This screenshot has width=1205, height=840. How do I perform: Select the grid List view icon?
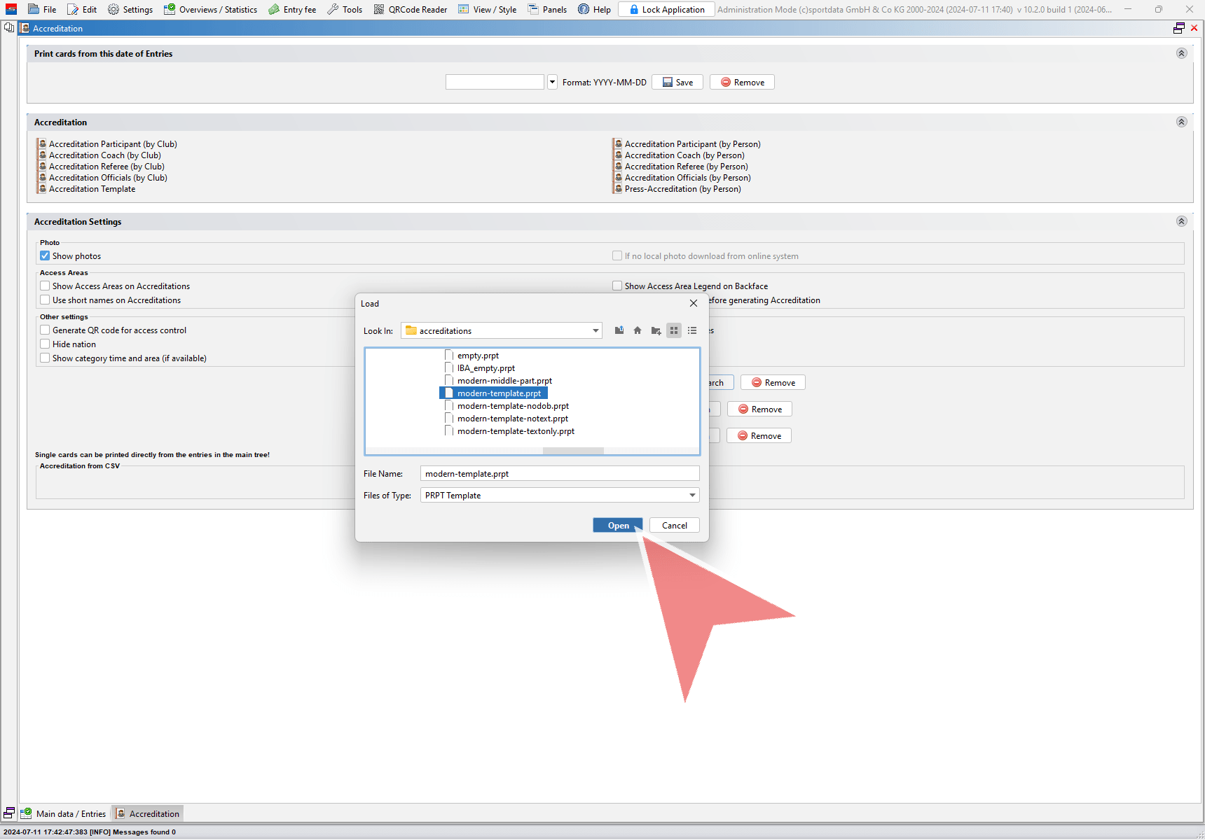[x=674, y=330]
